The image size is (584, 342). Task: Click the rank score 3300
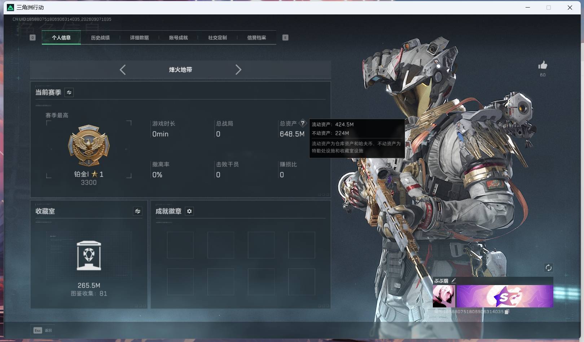coord(89,183)
